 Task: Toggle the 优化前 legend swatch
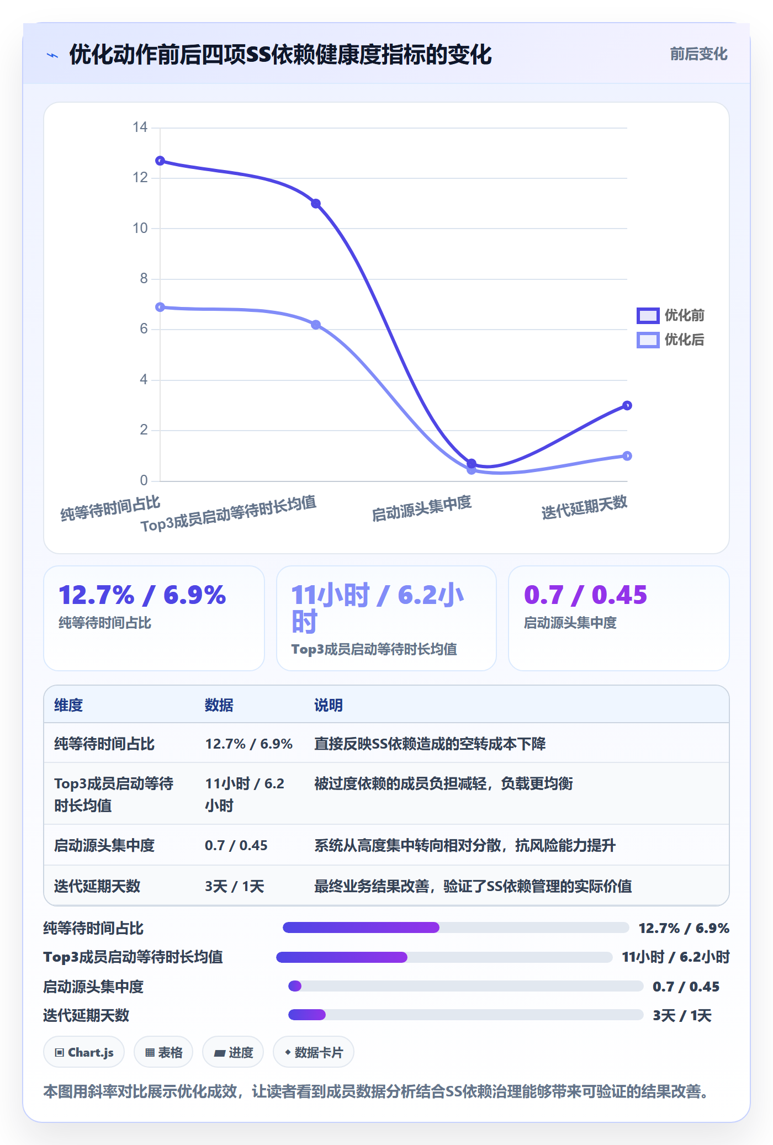[648, 316]
